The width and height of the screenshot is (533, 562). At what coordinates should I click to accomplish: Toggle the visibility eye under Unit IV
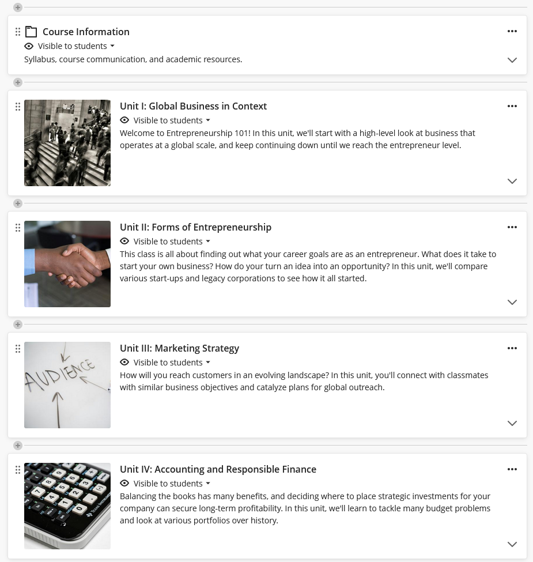[124, 484]
